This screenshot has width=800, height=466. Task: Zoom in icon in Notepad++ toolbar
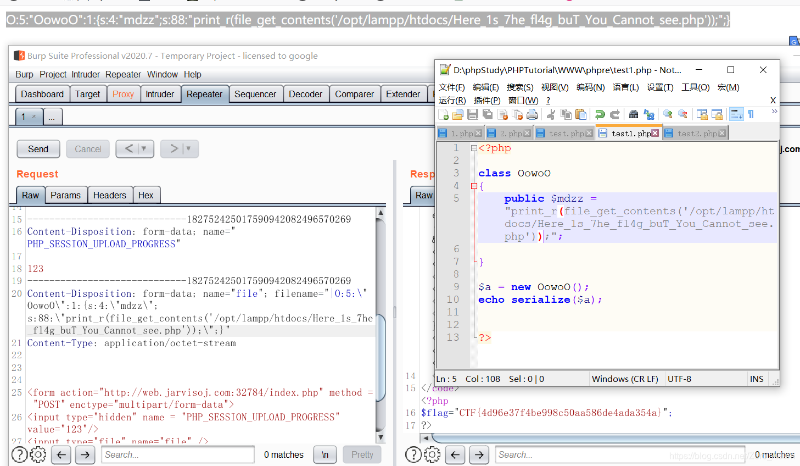pyautogui.click(x=668, y=114)
